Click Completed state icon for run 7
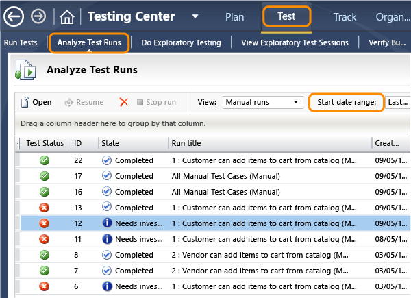The width and height of the screenshot is (411, 298). 107,271
